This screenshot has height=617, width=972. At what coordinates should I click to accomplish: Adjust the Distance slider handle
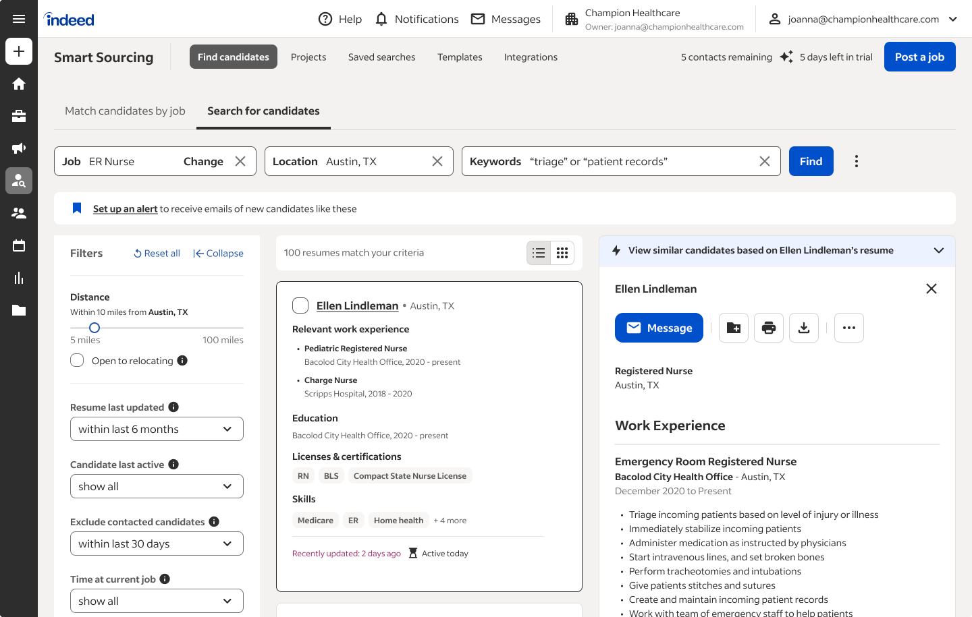pos(94,328)
